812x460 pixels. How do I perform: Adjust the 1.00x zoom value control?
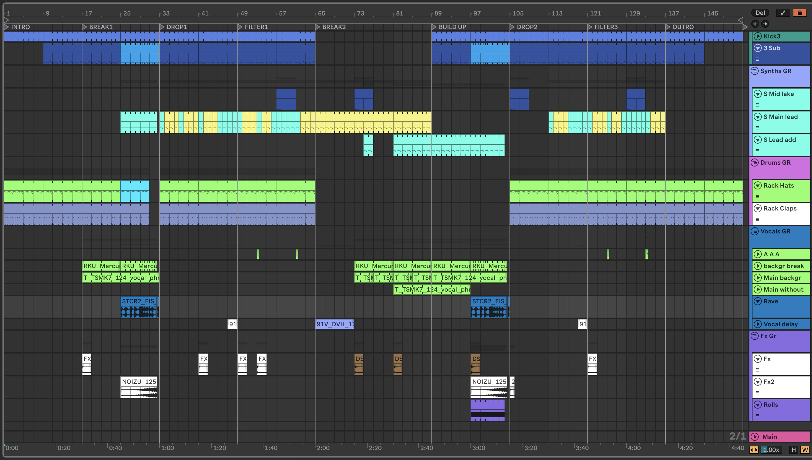point(771,449)
